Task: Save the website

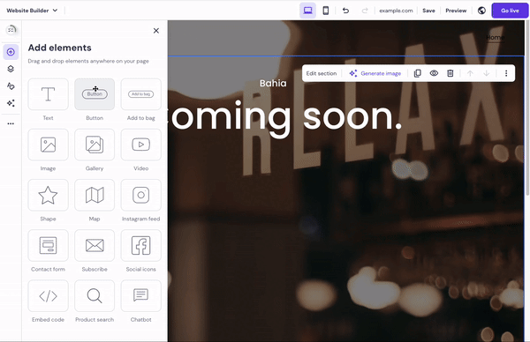Action: (428, 11)
